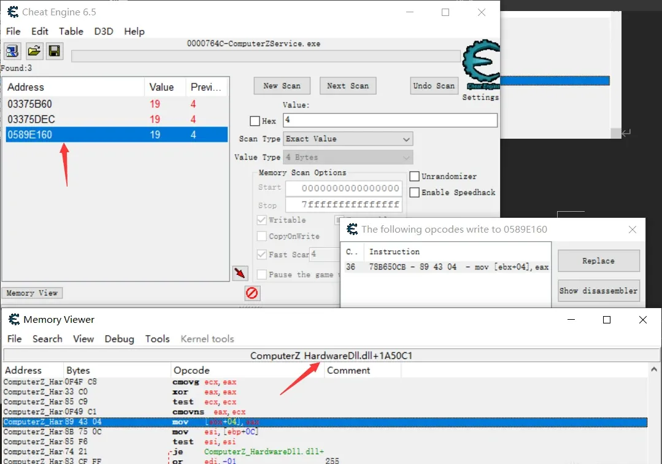Click the open folder load table icon
Image resolution: width=662 pixels, height=464 pixels.
pos(34,52)
